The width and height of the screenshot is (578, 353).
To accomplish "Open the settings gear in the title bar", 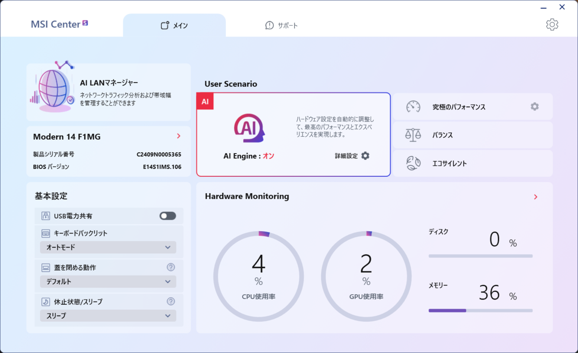I will click(x=552, y=25).
